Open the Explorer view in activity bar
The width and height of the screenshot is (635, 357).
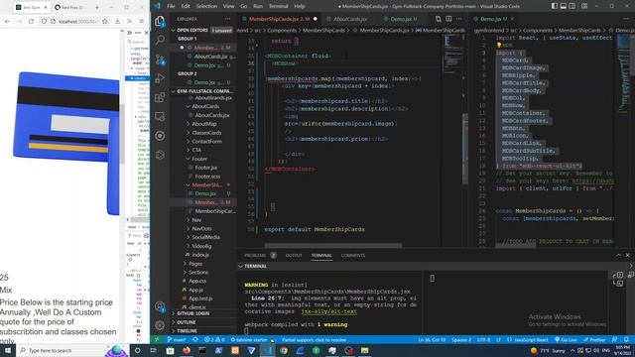point(160,21)
